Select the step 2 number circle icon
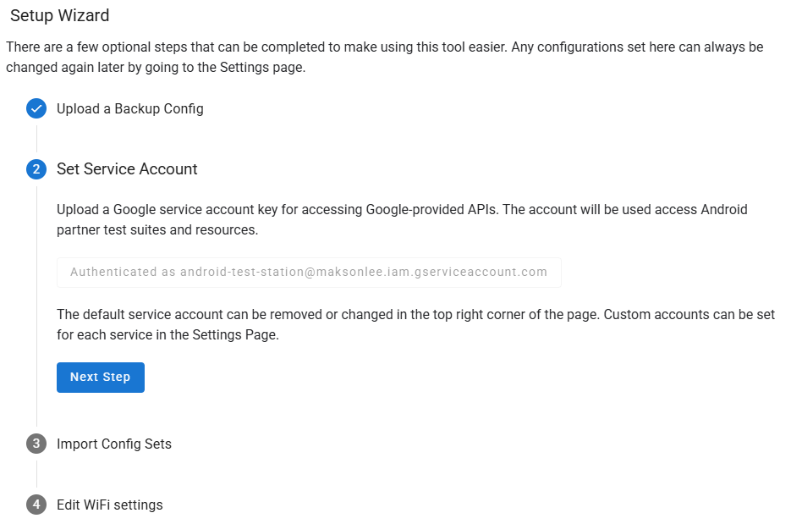This screenshot has width=791, height=524. pos(36,169)
